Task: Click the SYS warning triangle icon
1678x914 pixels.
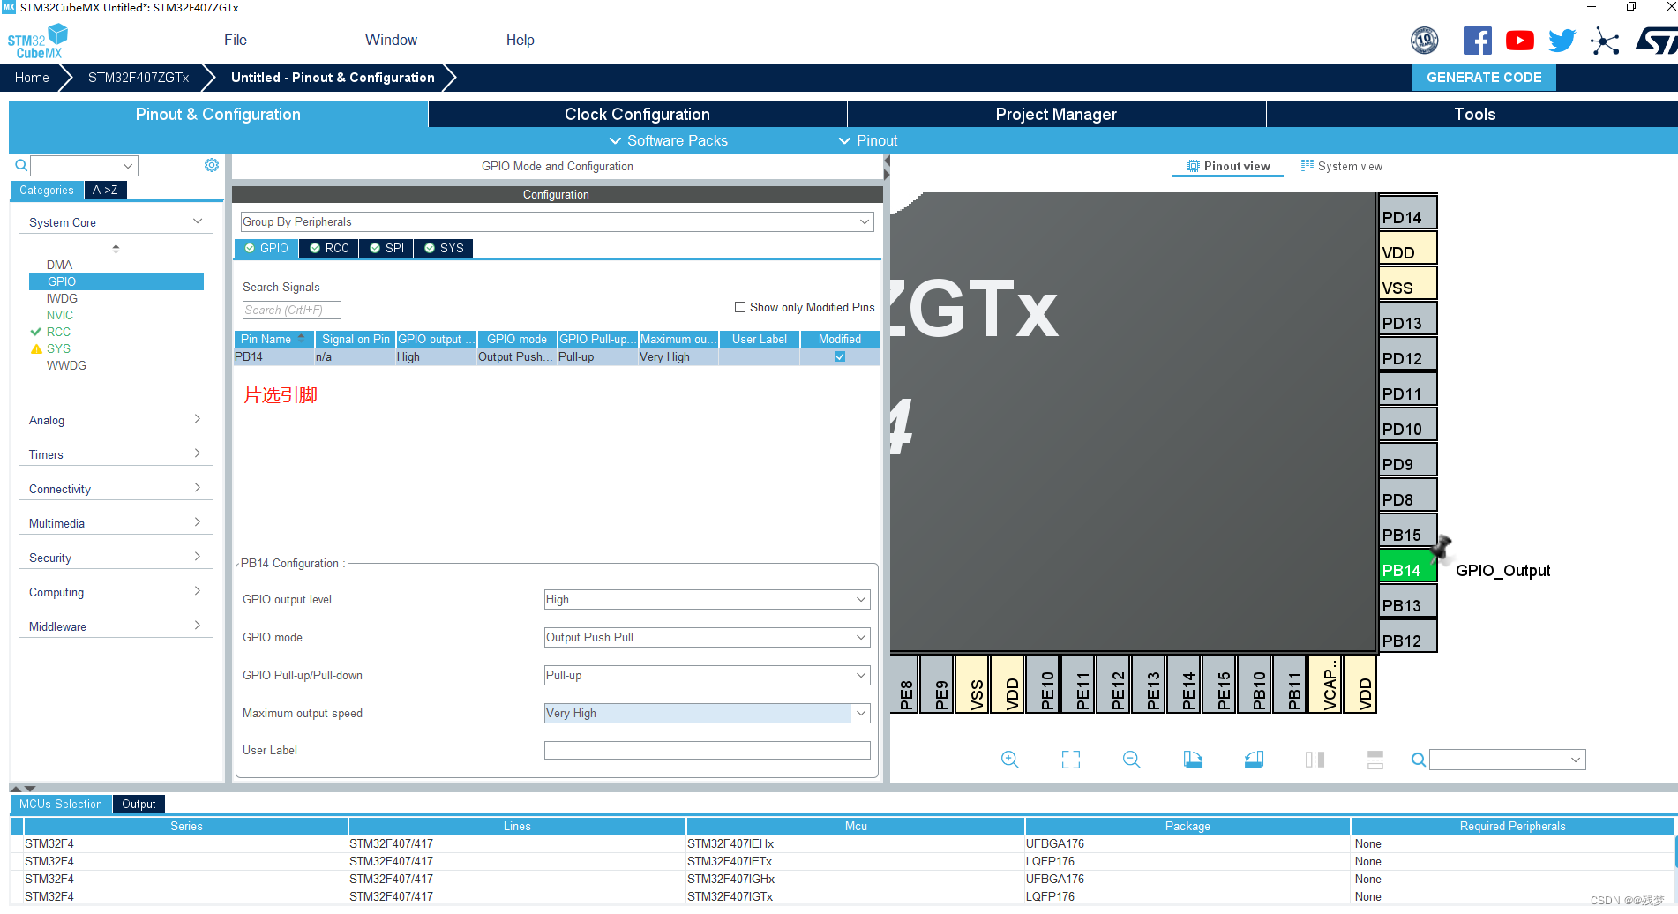Action: point(36,348)
